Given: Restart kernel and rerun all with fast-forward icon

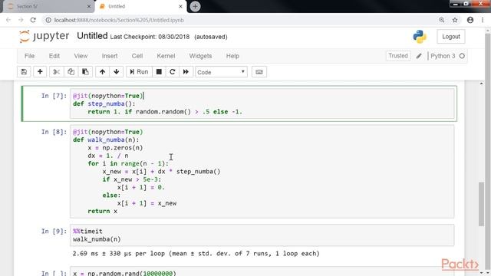Looking at the screenshot, I should click(186, 72).
